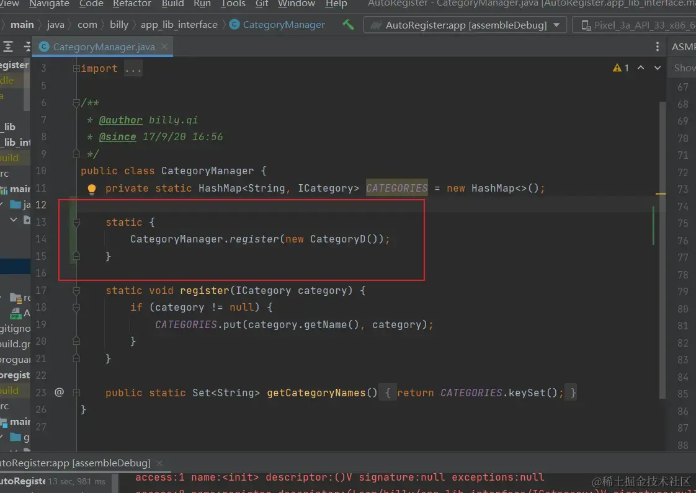The height and width of the screenshot is (493, 696).
Task: Open the Run menu
Action: (x=202, y=4)
